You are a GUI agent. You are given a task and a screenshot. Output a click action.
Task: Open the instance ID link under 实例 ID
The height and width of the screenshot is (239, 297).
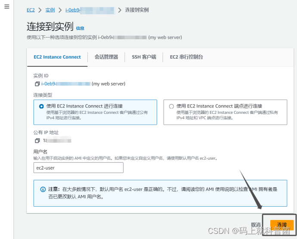click(x=66, y=84)
